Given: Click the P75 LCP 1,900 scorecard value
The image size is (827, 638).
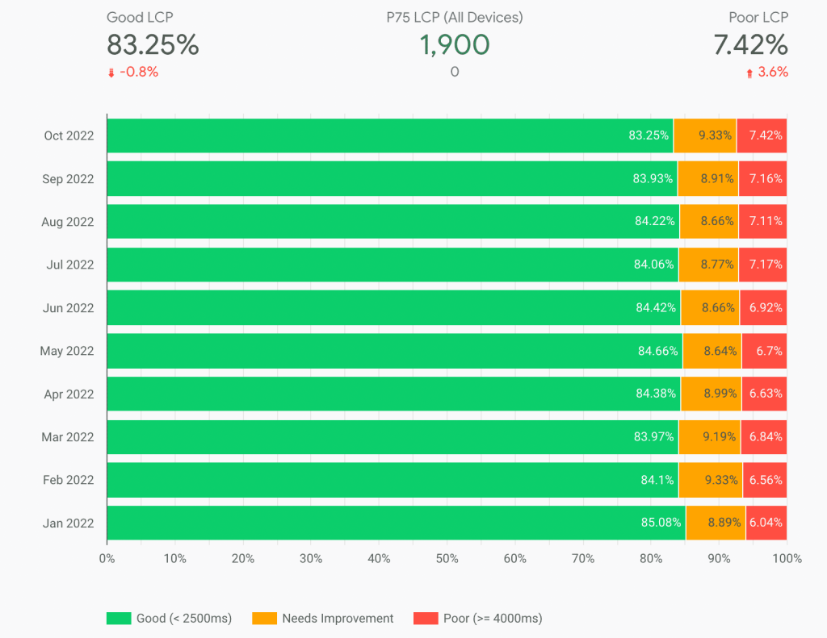Looking at the screenshot, I should (455, 45).
